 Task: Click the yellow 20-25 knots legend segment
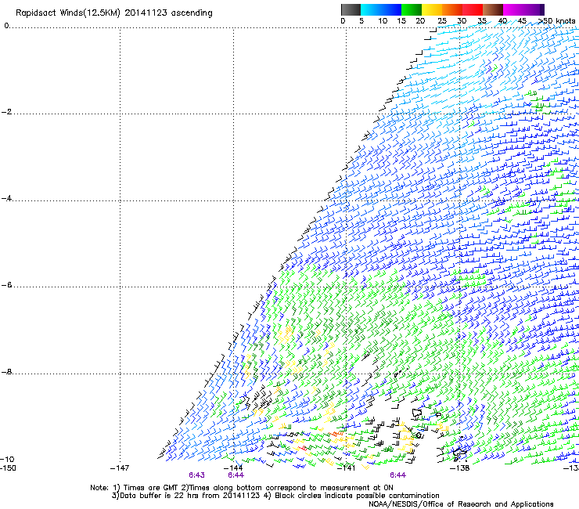432,9
